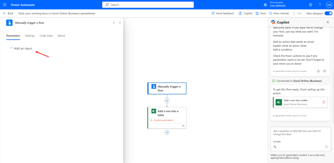Toggle the New designer switch
This screenshot has width=334, height=163.
tap(328, 13)
